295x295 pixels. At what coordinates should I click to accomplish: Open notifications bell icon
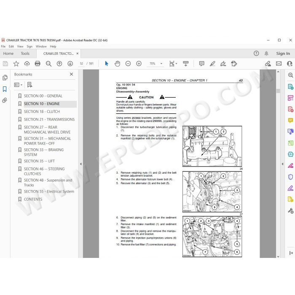click(266, 54)
